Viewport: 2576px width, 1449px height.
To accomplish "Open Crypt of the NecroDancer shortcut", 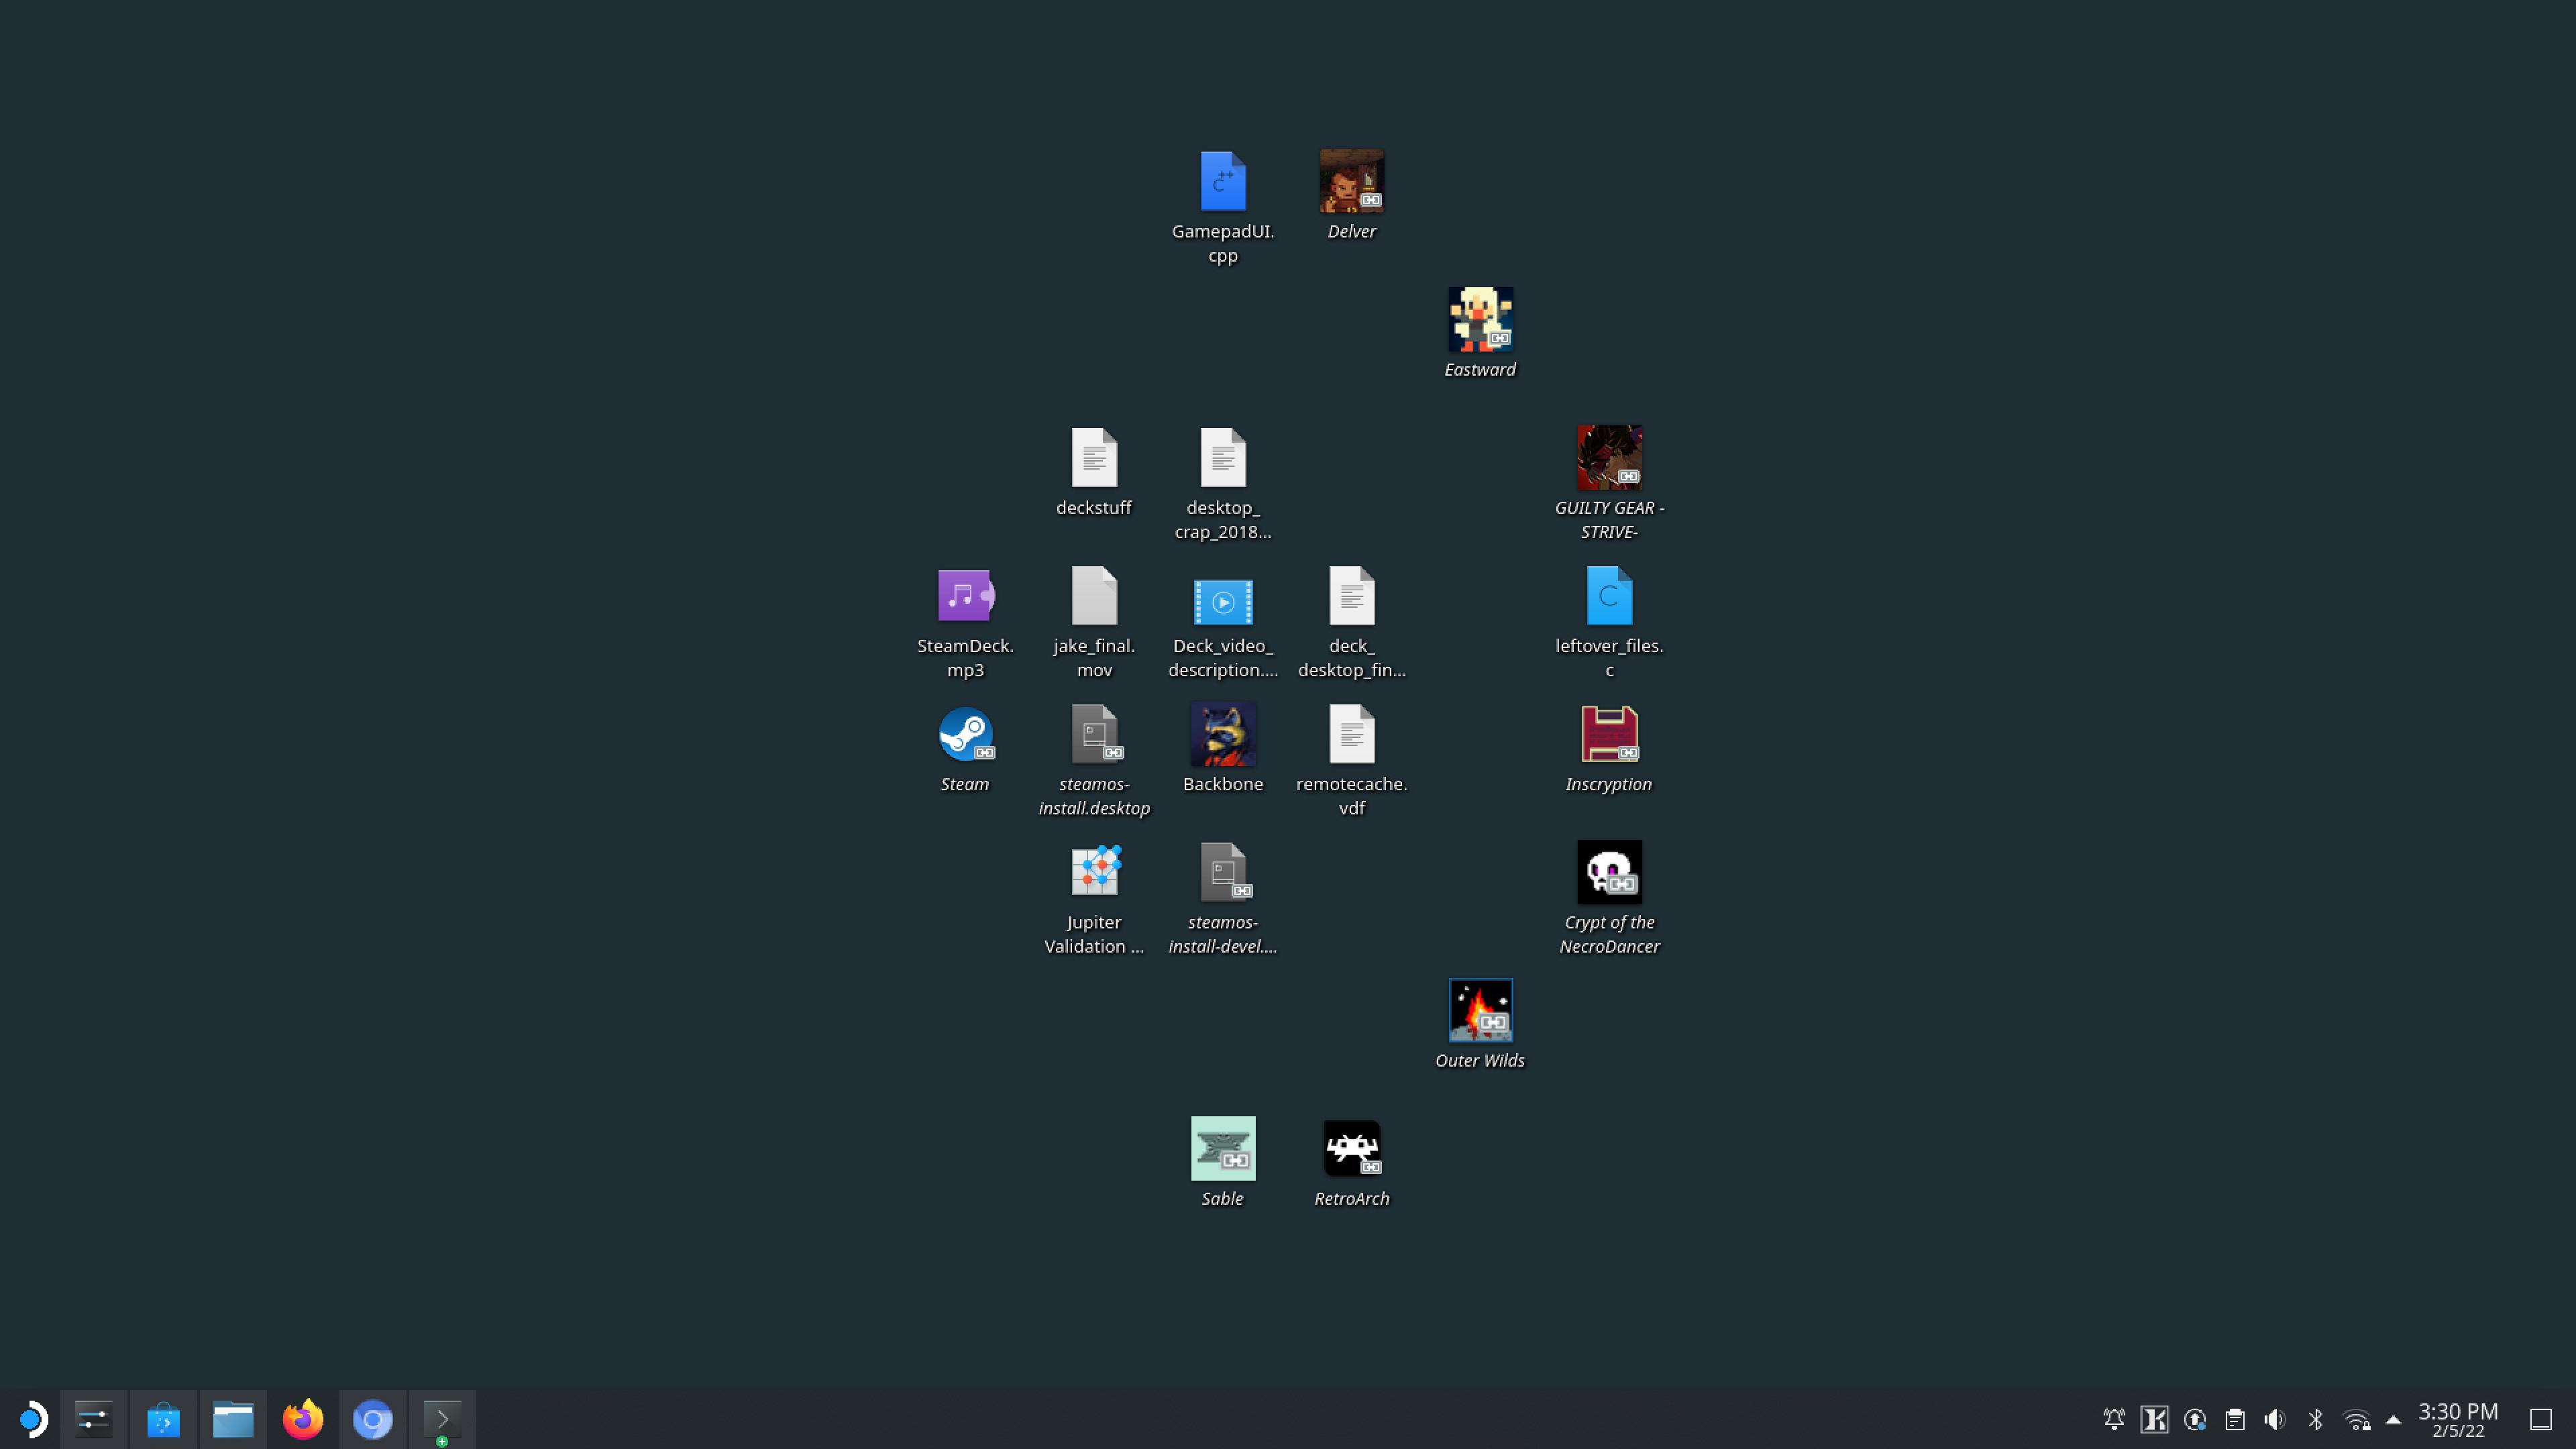I will point(1609,872).
